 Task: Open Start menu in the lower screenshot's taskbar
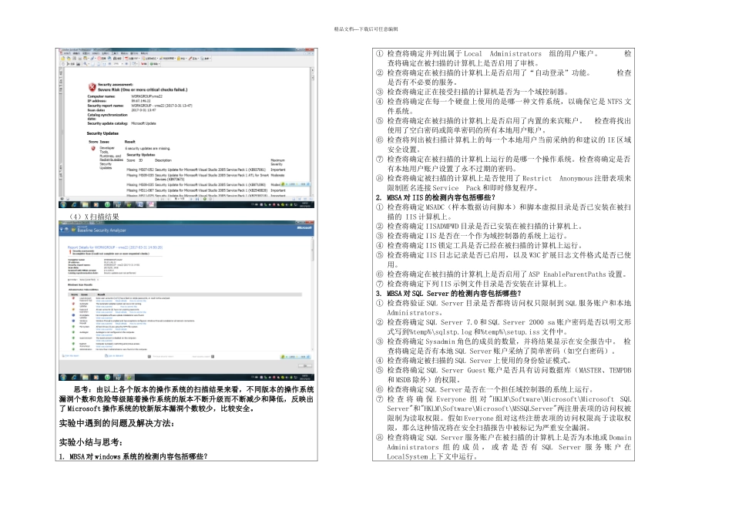[x=63, y=377]
